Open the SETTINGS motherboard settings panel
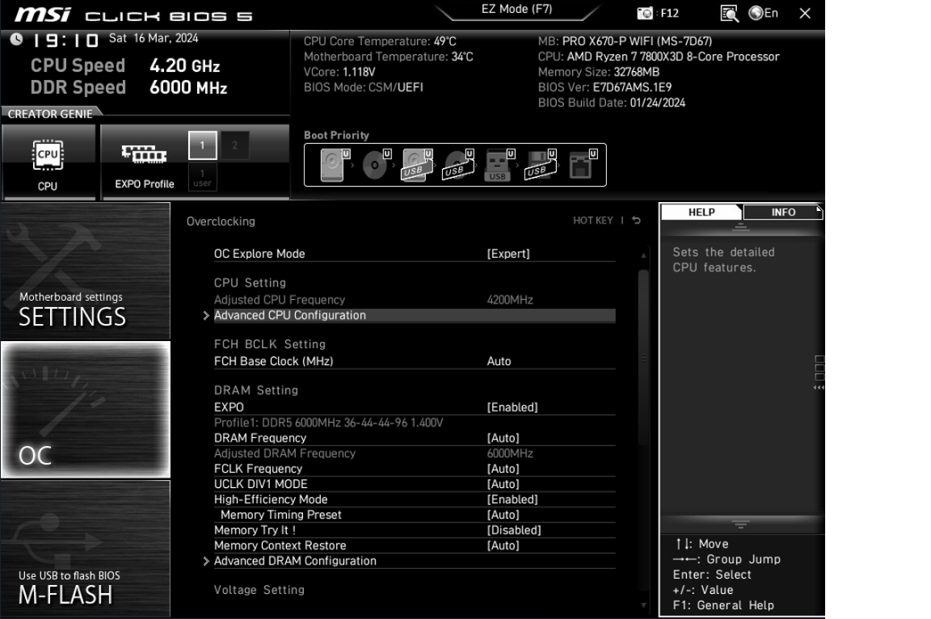 coord(86,271)
